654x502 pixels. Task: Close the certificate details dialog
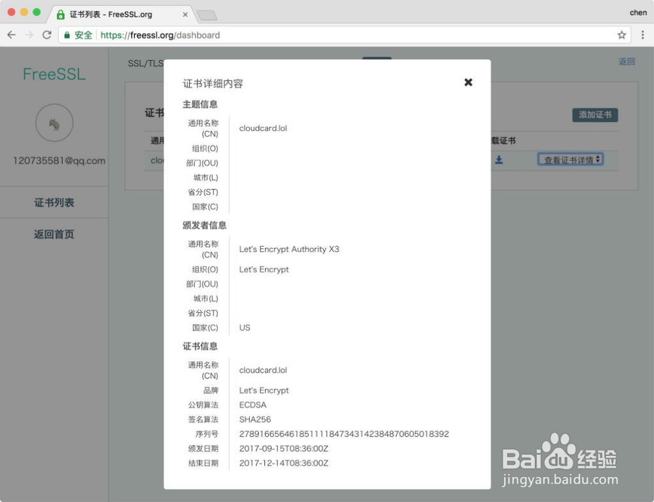point(468,82)
